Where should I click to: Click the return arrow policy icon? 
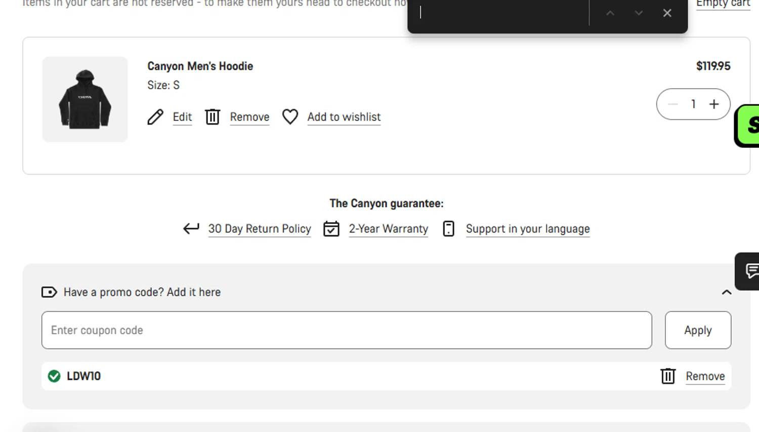pos(191,229)
